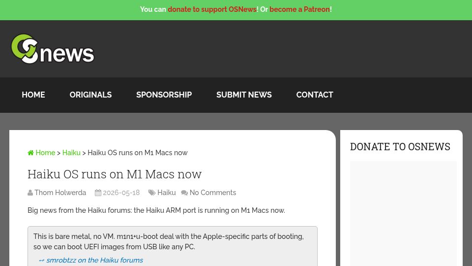Open the ORIGINALS menu item
Viewport: 472px width, 266px height.
click(x=90, y=95)
